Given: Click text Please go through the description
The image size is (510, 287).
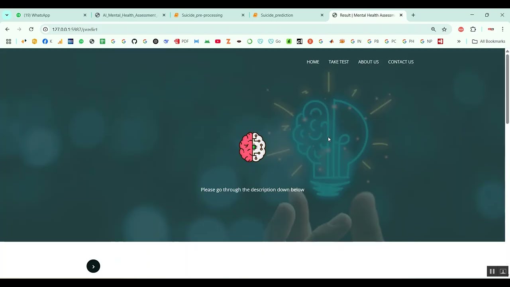Looking at the screenshot, I should point(252,190).
